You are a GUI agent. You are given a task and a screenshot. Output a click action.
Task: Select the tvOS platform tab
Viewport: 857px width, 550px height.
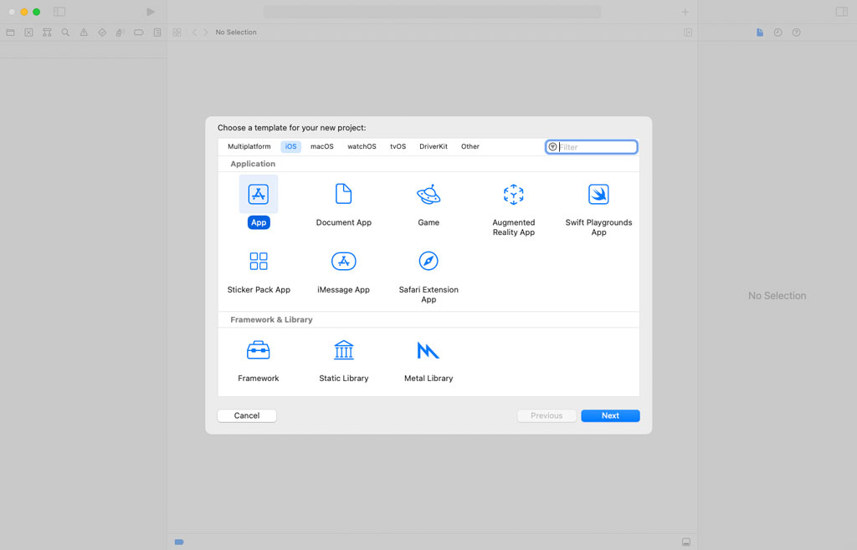[x=398, y=146]
